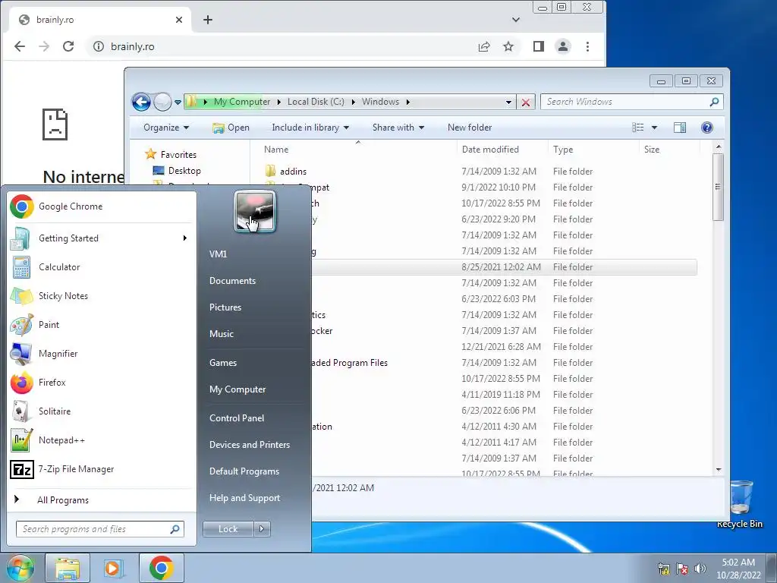This screenshot has height=583, width=777.
Task: Click the Search Windows field in Explorer
Action: 632,102
